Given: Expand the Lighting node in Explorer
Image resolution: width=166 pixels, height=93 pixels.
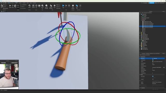Looking at the screenshot, I should (x=140, y=33).
